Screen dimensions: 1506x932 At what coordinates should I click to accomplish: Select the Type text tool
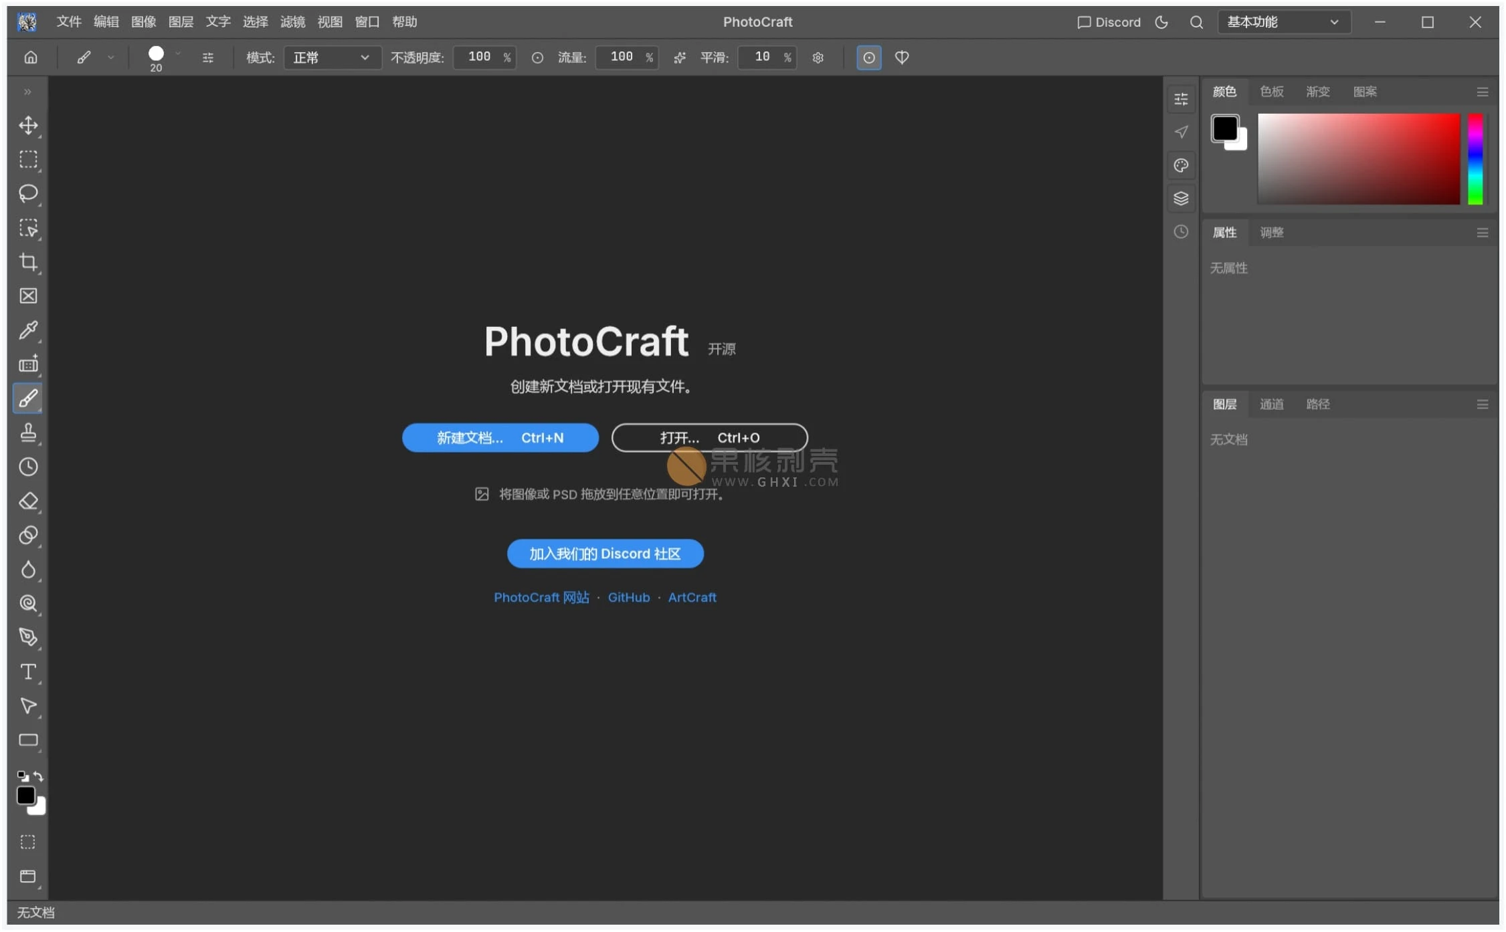tap(28, 672)
